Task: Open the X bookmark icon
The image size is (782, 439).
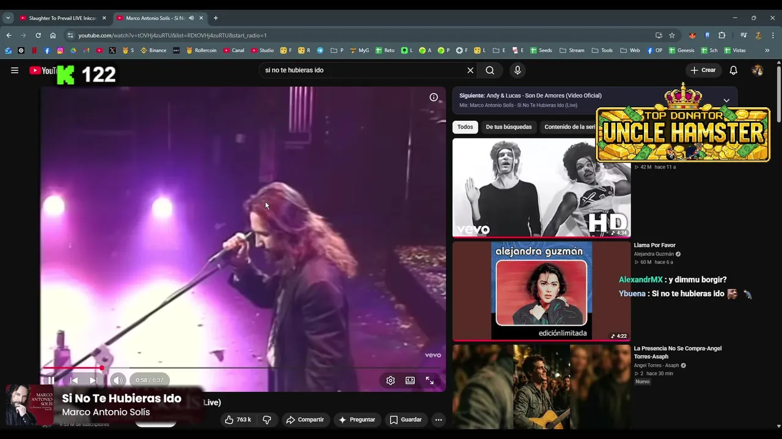Action: click(112, 51)
